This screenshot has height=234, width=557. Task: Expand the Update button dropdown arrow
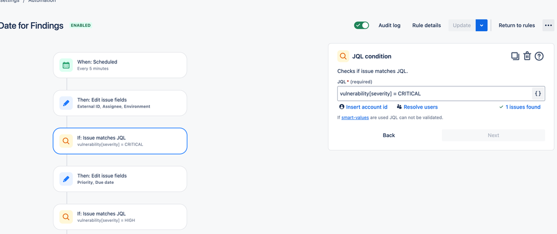(x=482, y=25)
